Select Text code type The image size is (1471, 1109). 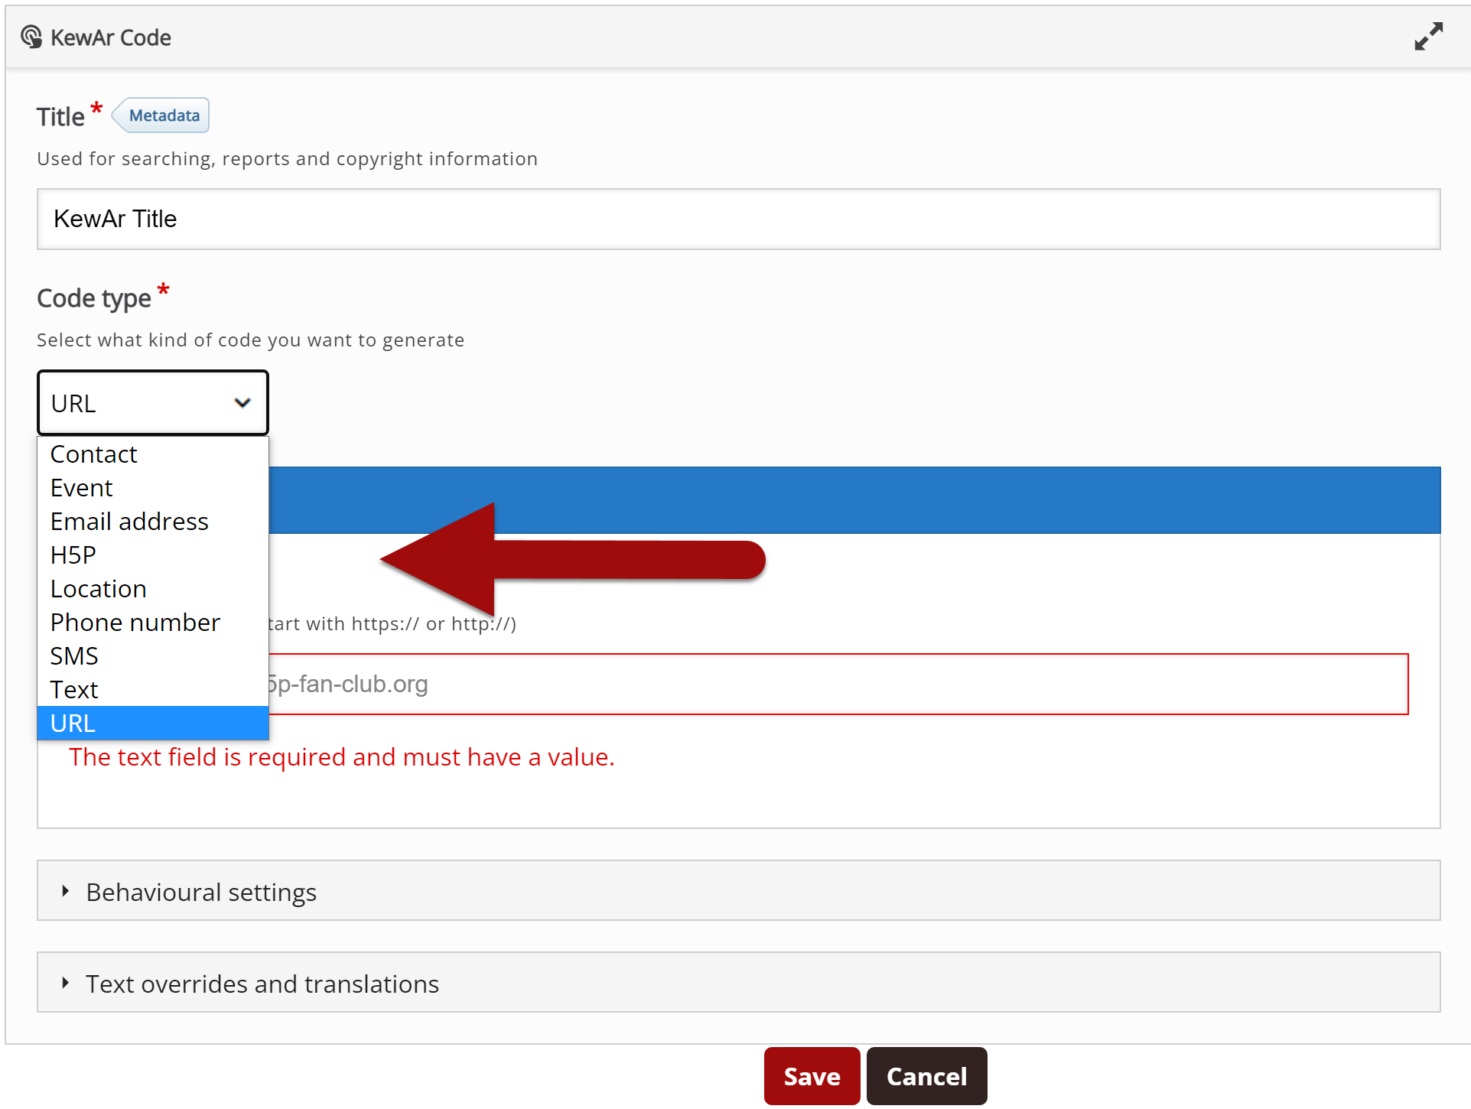[74, 690]
